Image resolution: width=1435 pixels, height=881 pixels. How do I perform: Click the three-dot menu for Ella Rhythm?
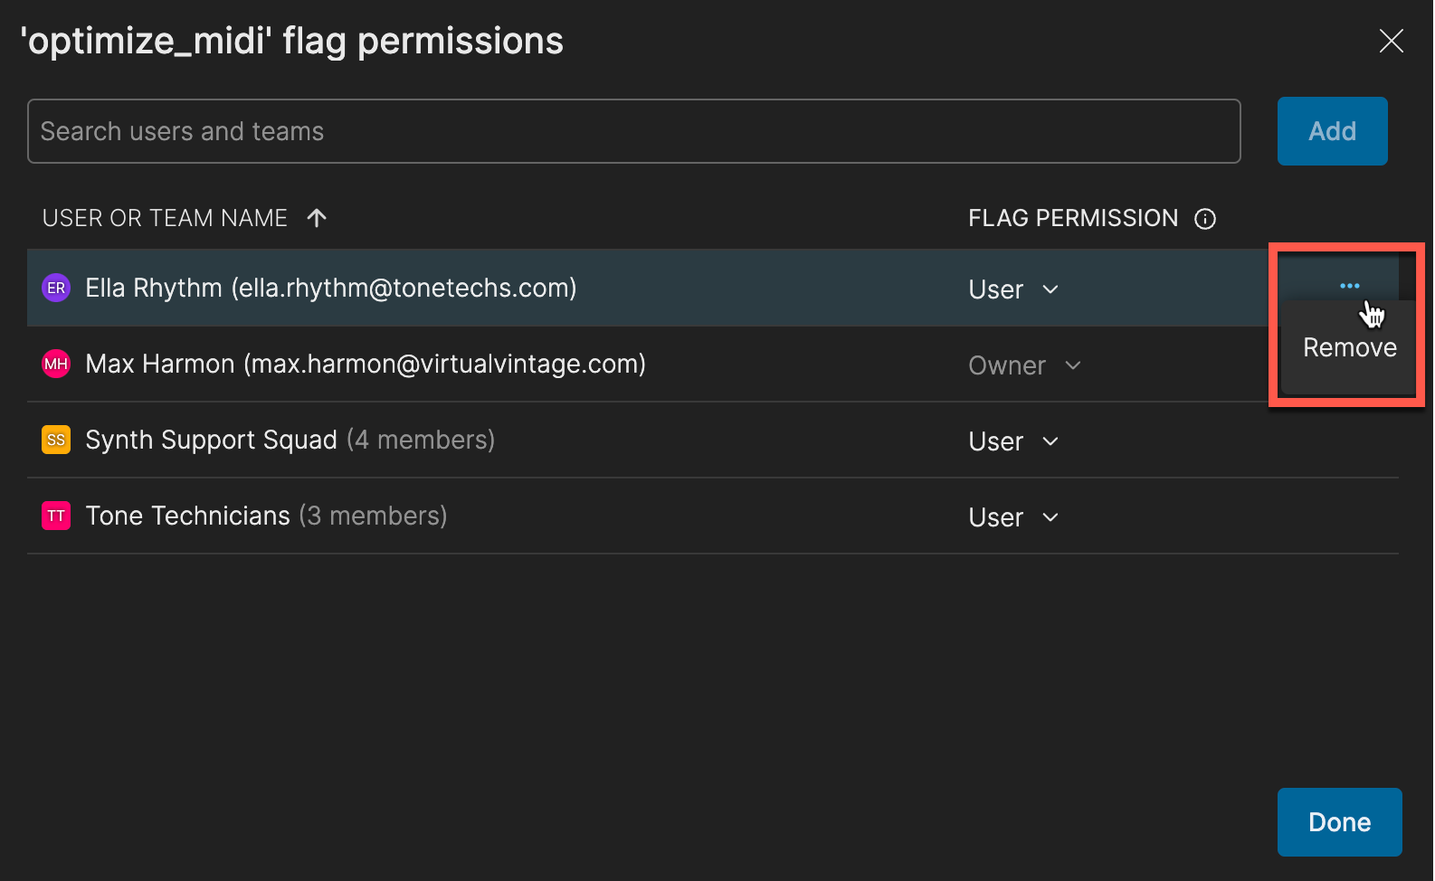point(1349,286)
